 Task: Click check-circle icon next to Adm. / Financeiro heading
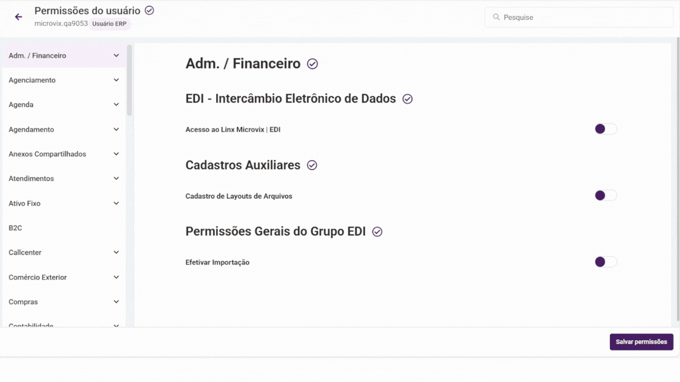[312, 64]
